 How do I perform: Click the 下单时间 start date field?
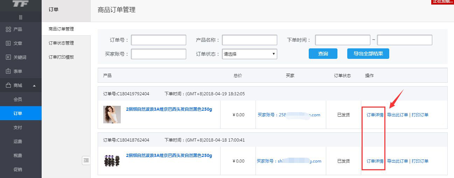[342, 40]
